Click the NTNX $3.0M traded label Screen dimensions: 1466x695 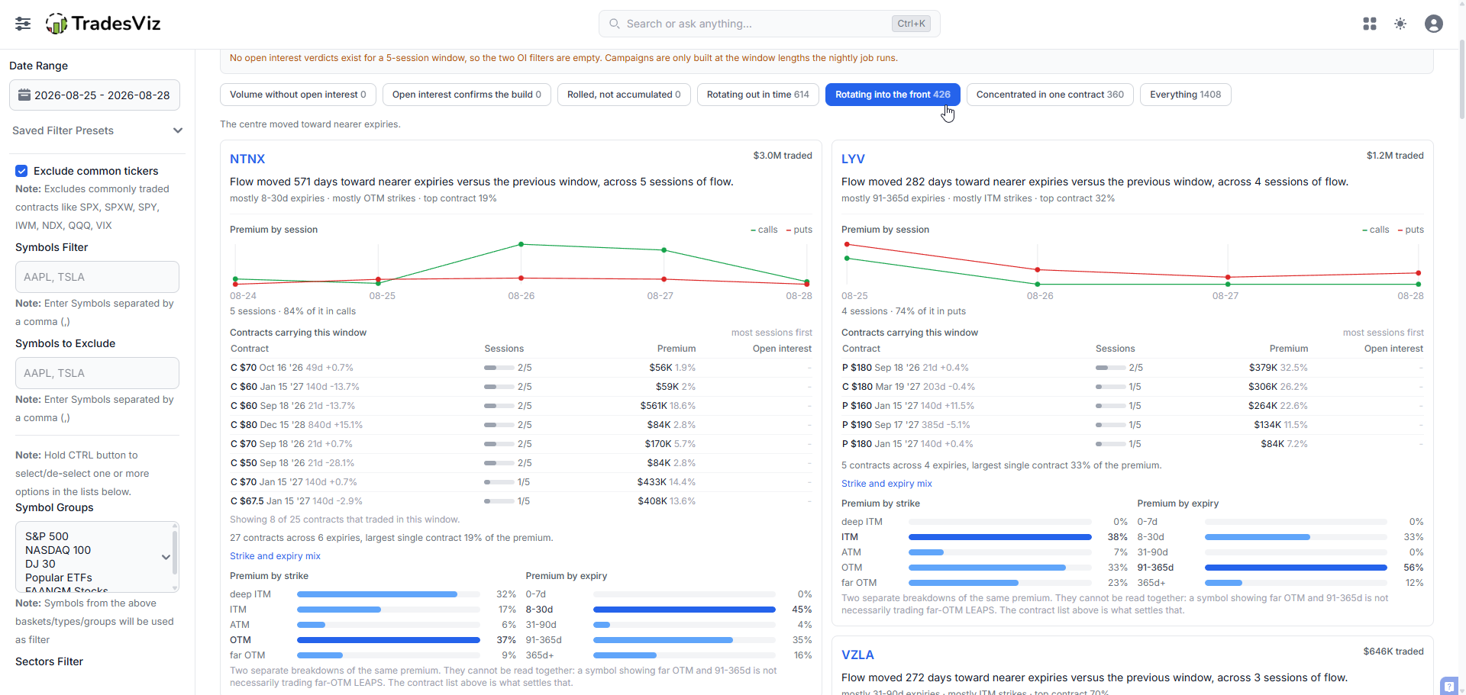tap(783, 156)
